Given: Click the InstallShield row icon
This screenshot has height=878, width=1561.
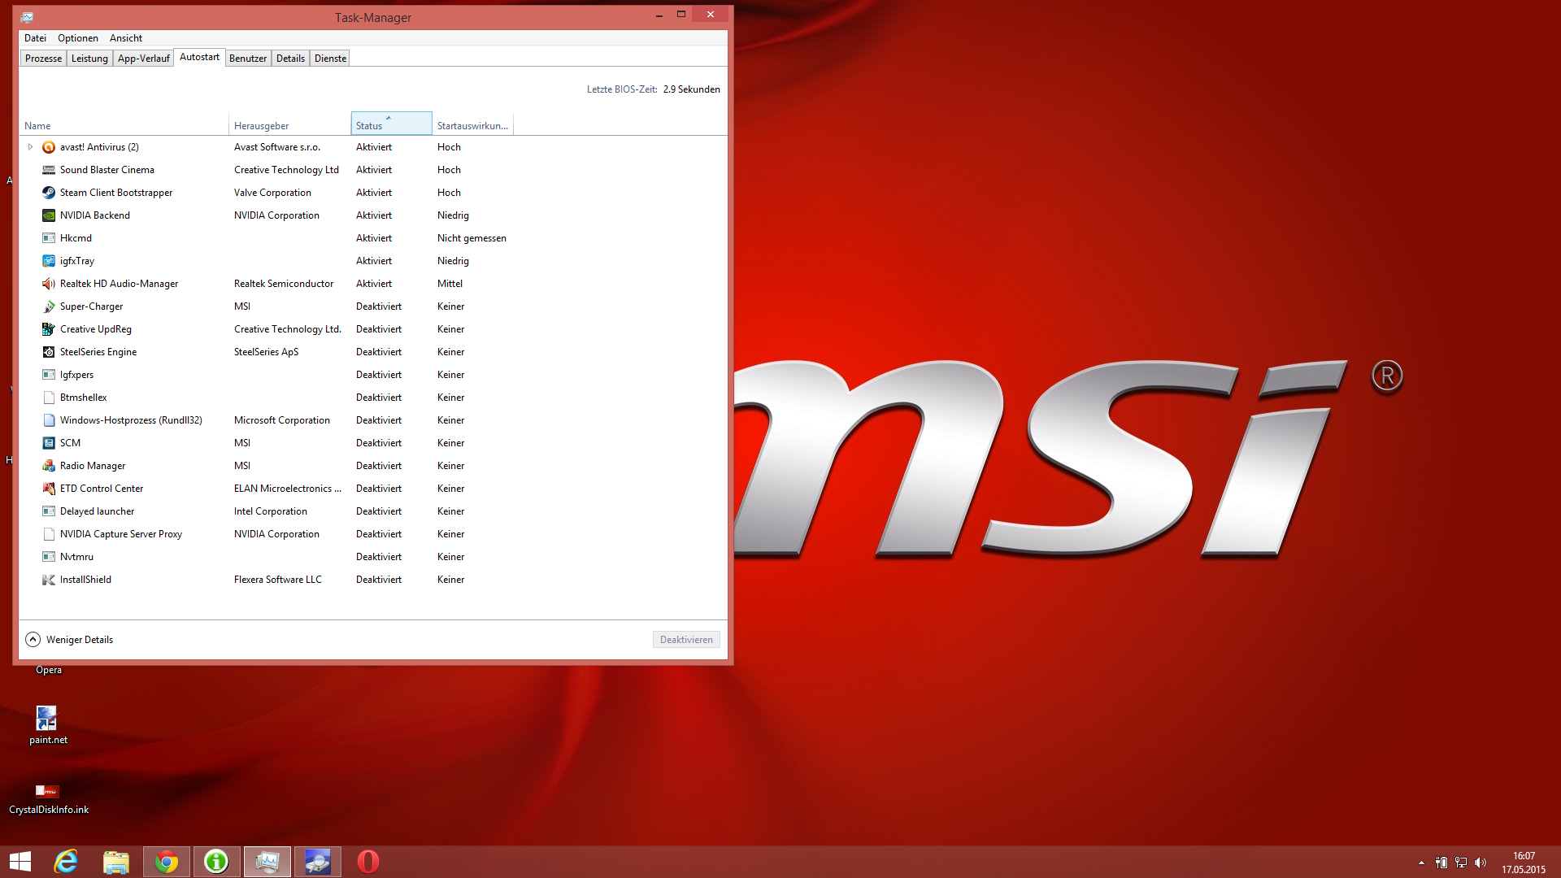Looking at the screenshot, I should (49, 580).
